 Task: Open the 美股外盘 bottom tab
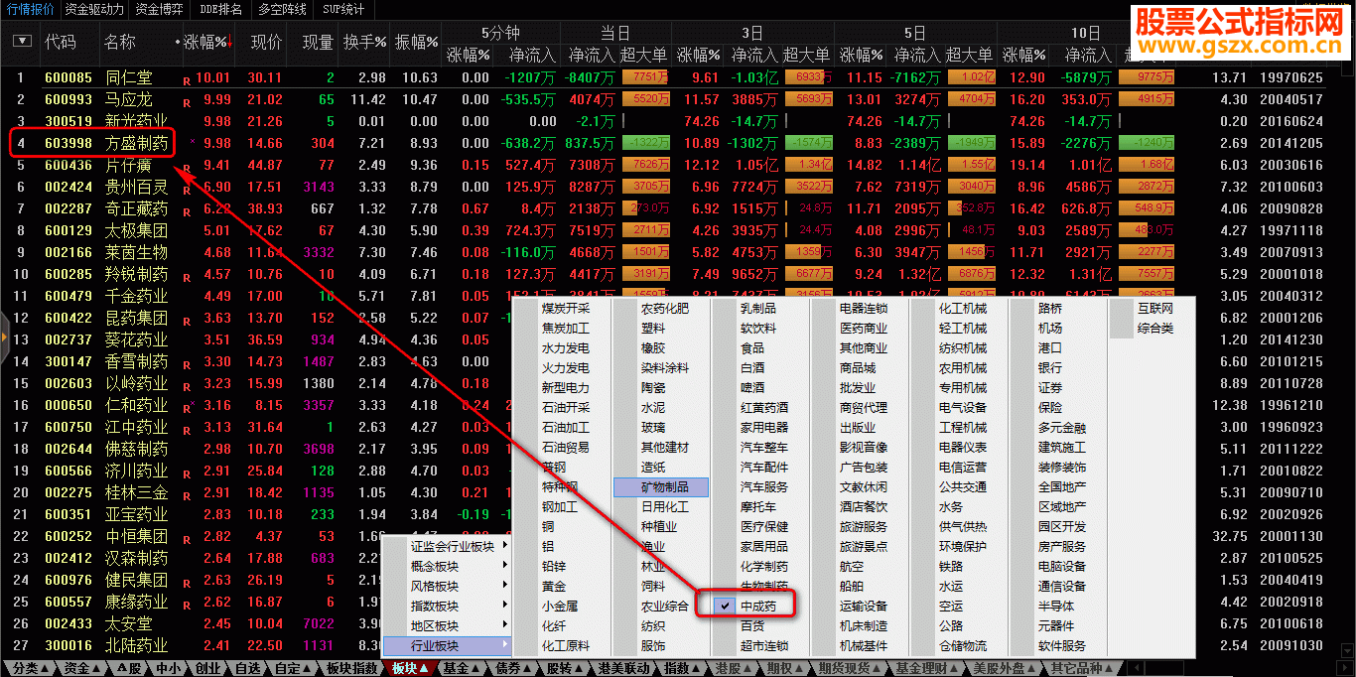tap(1003, 669)
